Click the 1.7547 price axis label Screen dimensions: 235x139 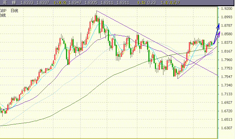227,77
